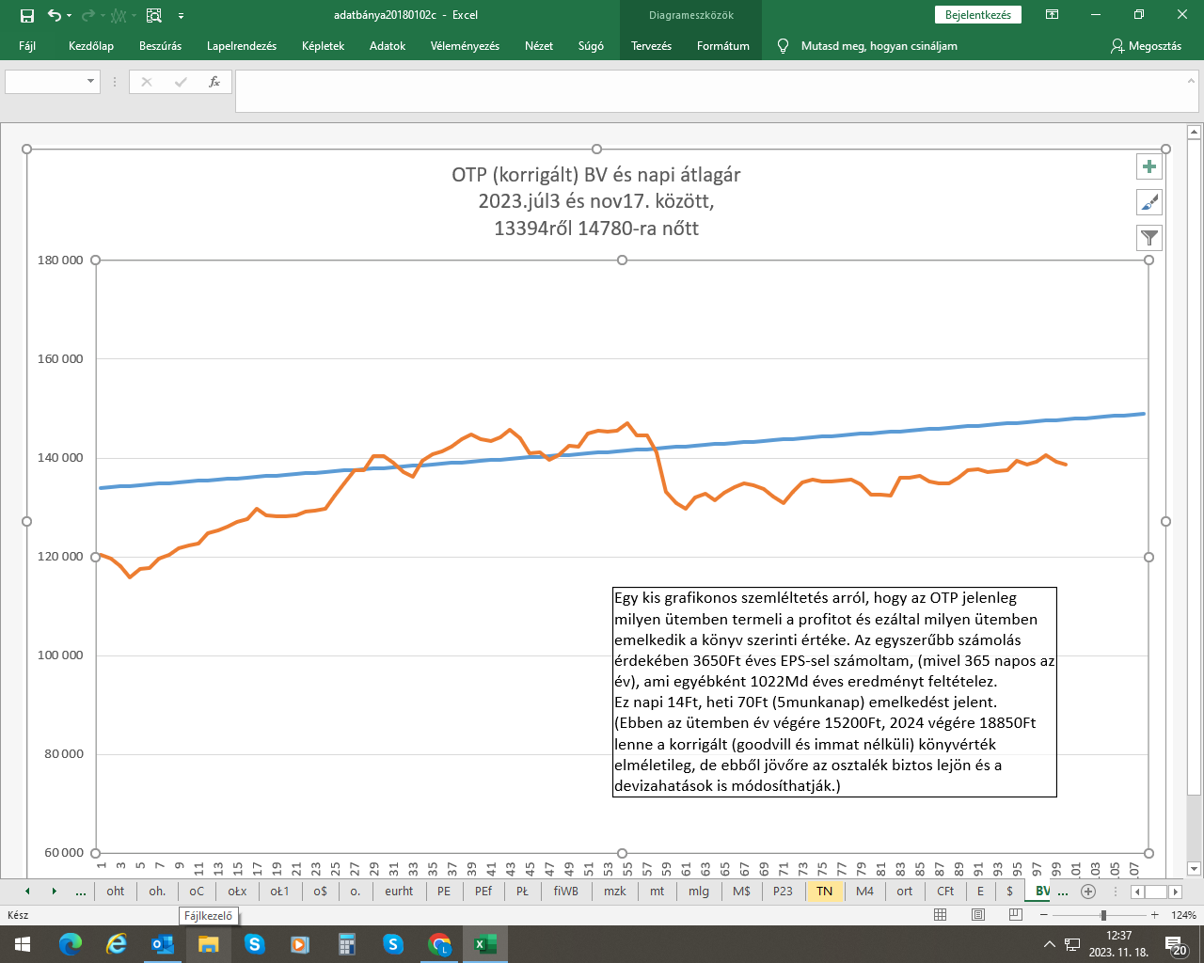Click the zoom slider handle
The height and width of the screenshot is (963, 1204).
click(x=1103, y=915)
